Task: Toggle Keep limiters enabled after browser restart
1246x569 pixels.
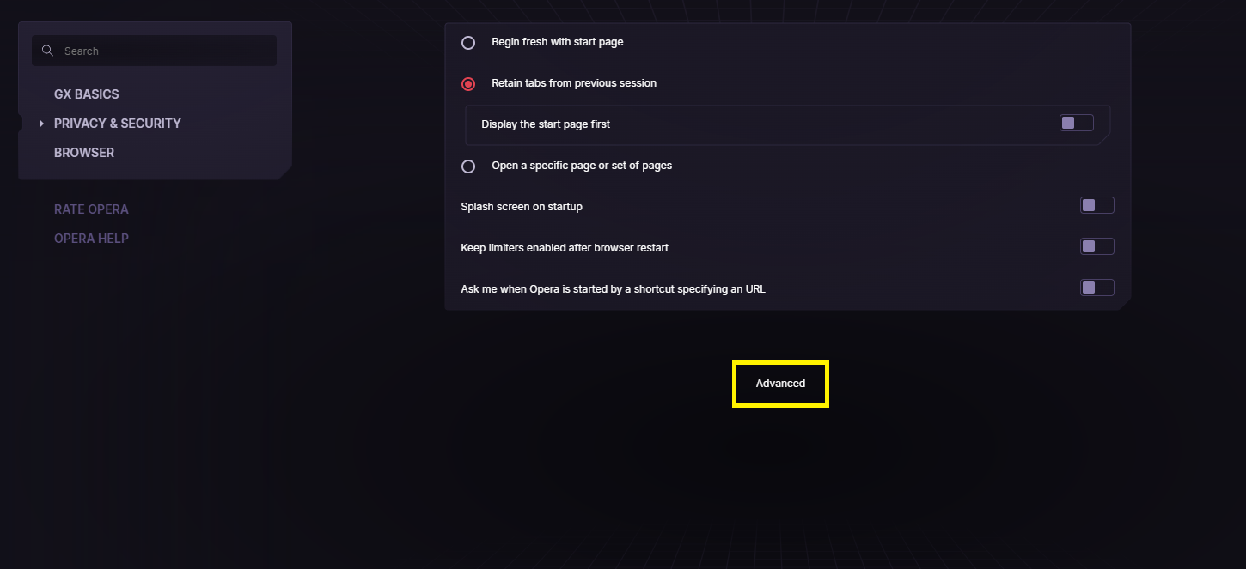Action: click(1097, 246)
